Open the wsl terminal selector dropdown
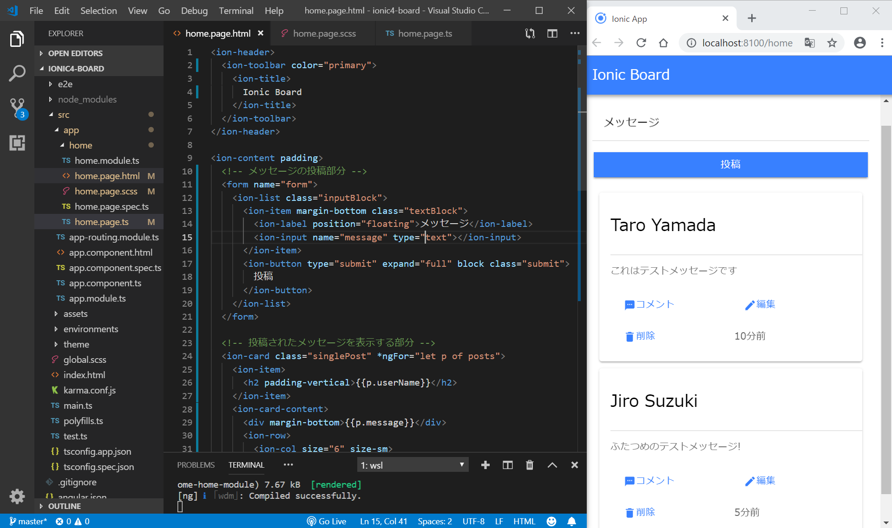 pos(413,465)
